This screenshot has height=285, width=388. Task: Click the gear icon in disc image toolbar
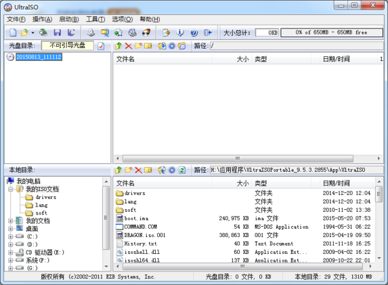tap(172, 46)
